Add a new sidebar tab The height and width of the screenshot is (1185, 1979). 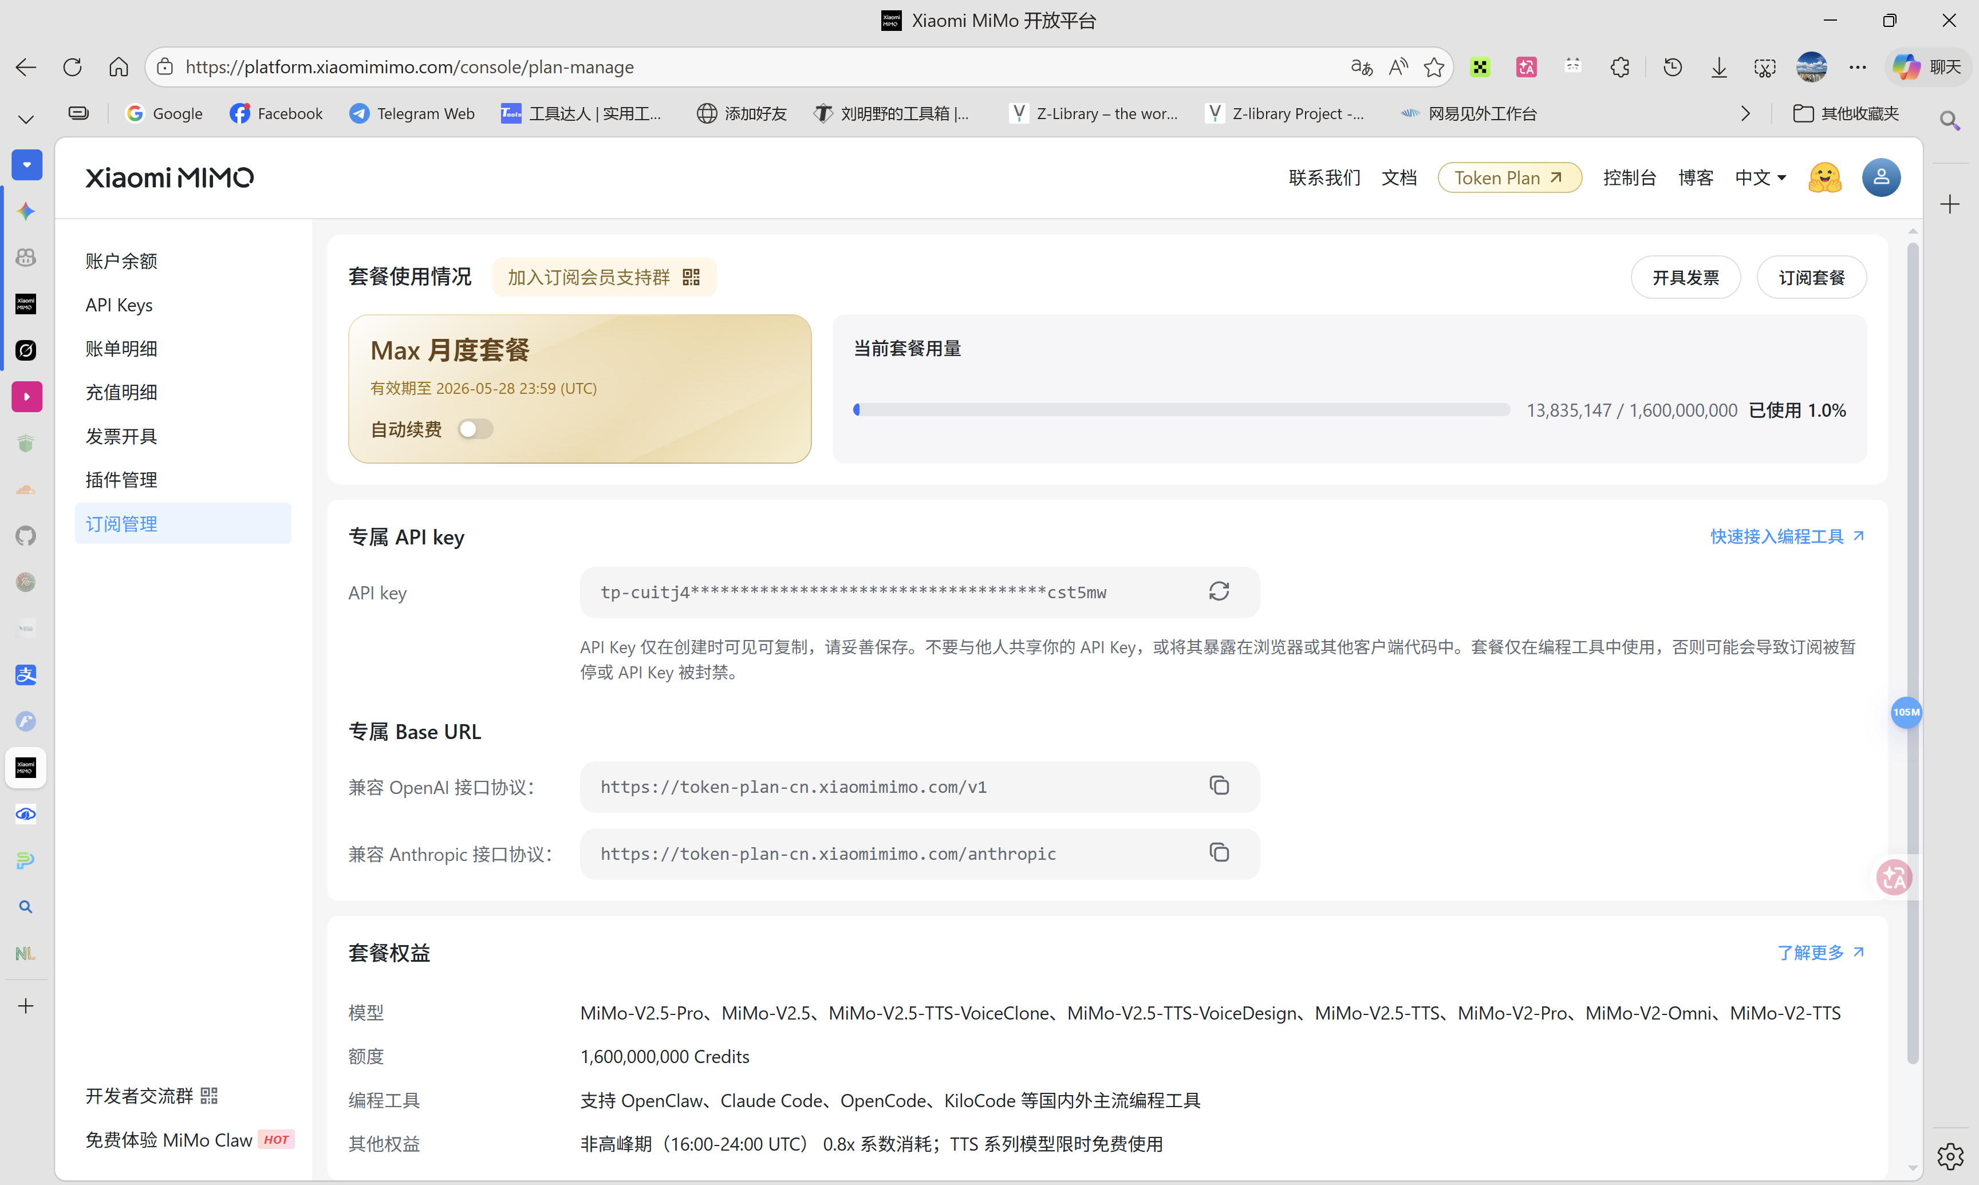click(26, 1005)
